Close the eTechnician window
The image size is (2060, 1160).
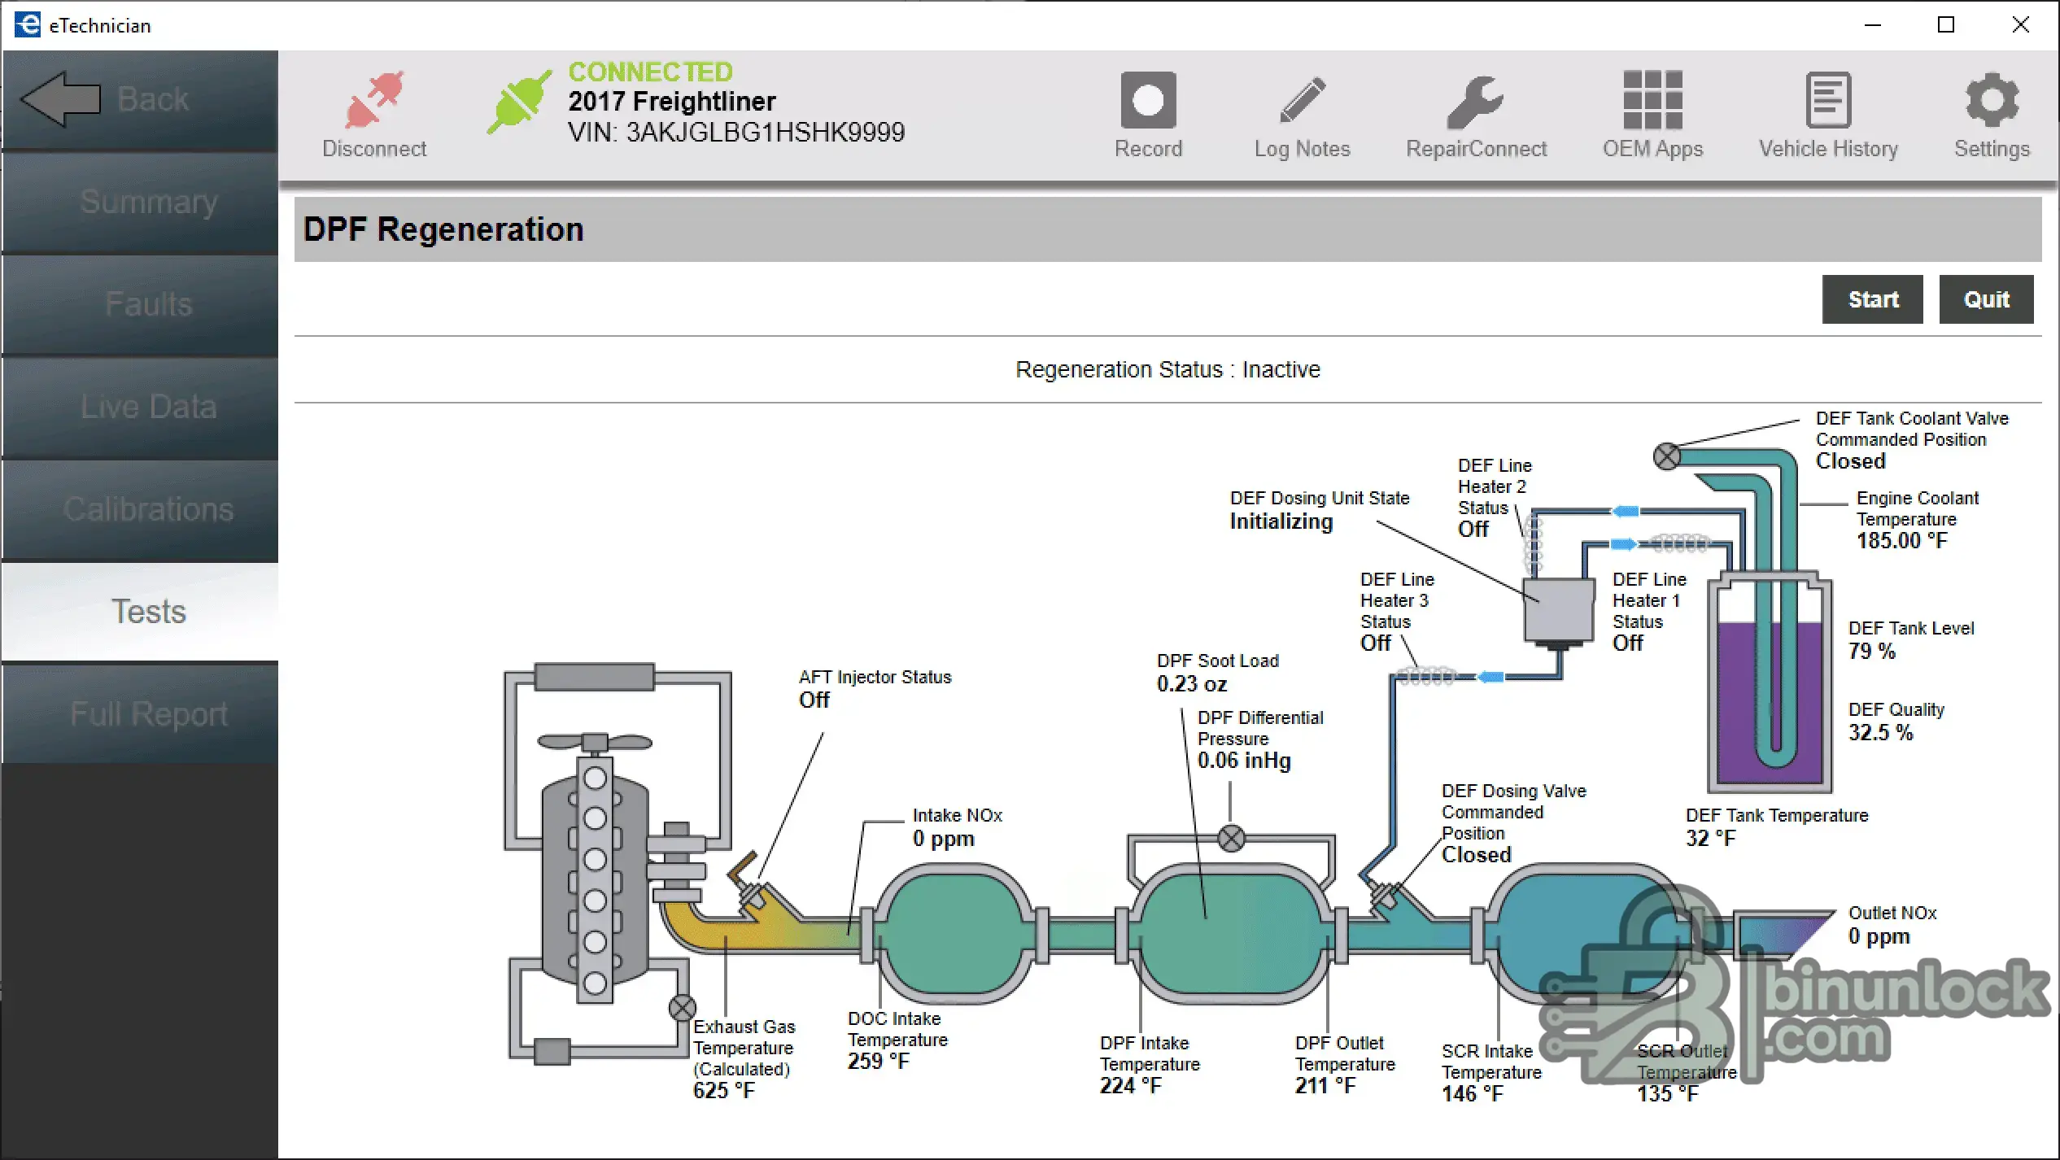pyautogui.click(x=2019, y=25)
